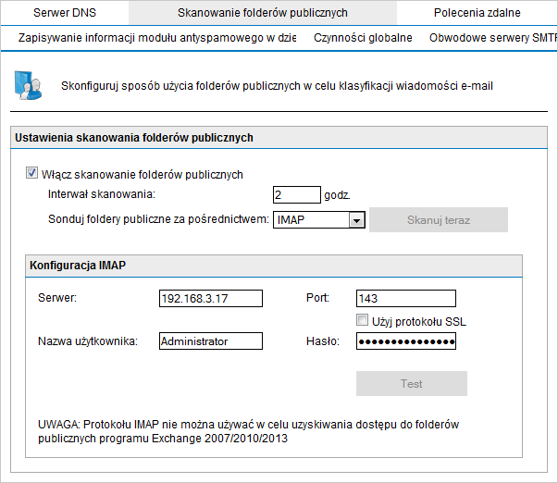Viewport: 558px width, 483px height.
Task: Click the UWAGA note about Exchange 2007/2010/2013
Action: (248, 431)
